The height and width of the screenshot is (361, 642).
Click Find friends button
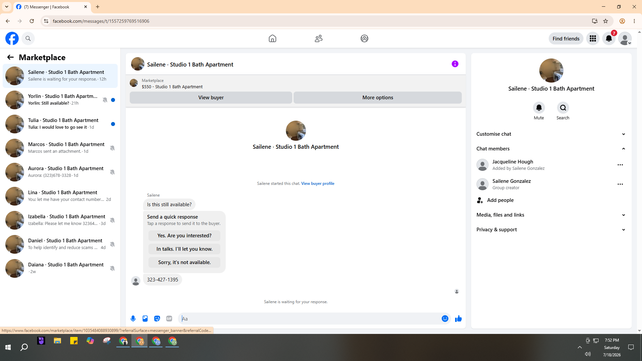click(x=566, y=38)
